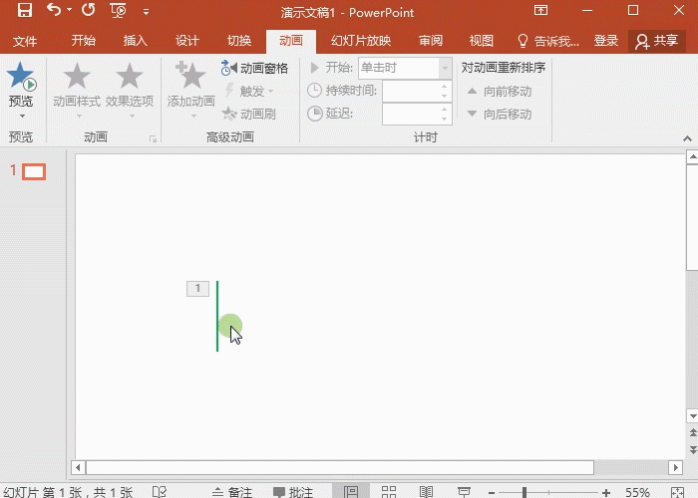The height and width of the screenshot is (498, 698).
Task: Go to next slide double-arrow button
Action: [x=693, y=450]
